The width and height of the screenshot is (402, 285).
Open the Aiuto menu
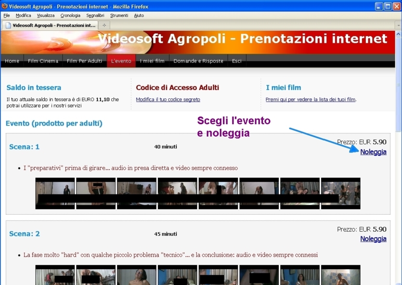pyautogui.click(x=139, y=15)
